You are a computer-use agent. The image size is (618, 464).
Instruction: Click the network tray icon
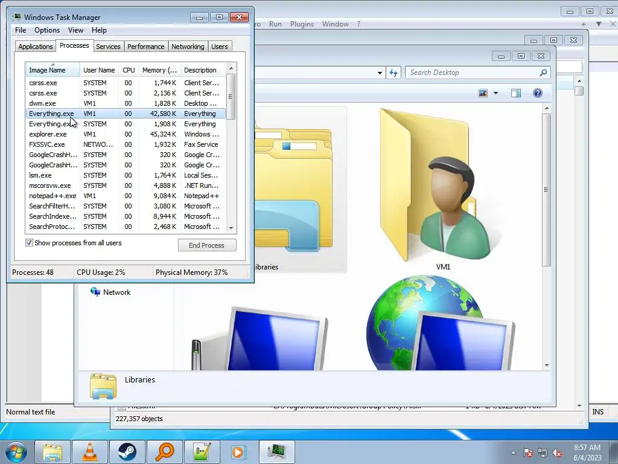(x=543, y=453)
